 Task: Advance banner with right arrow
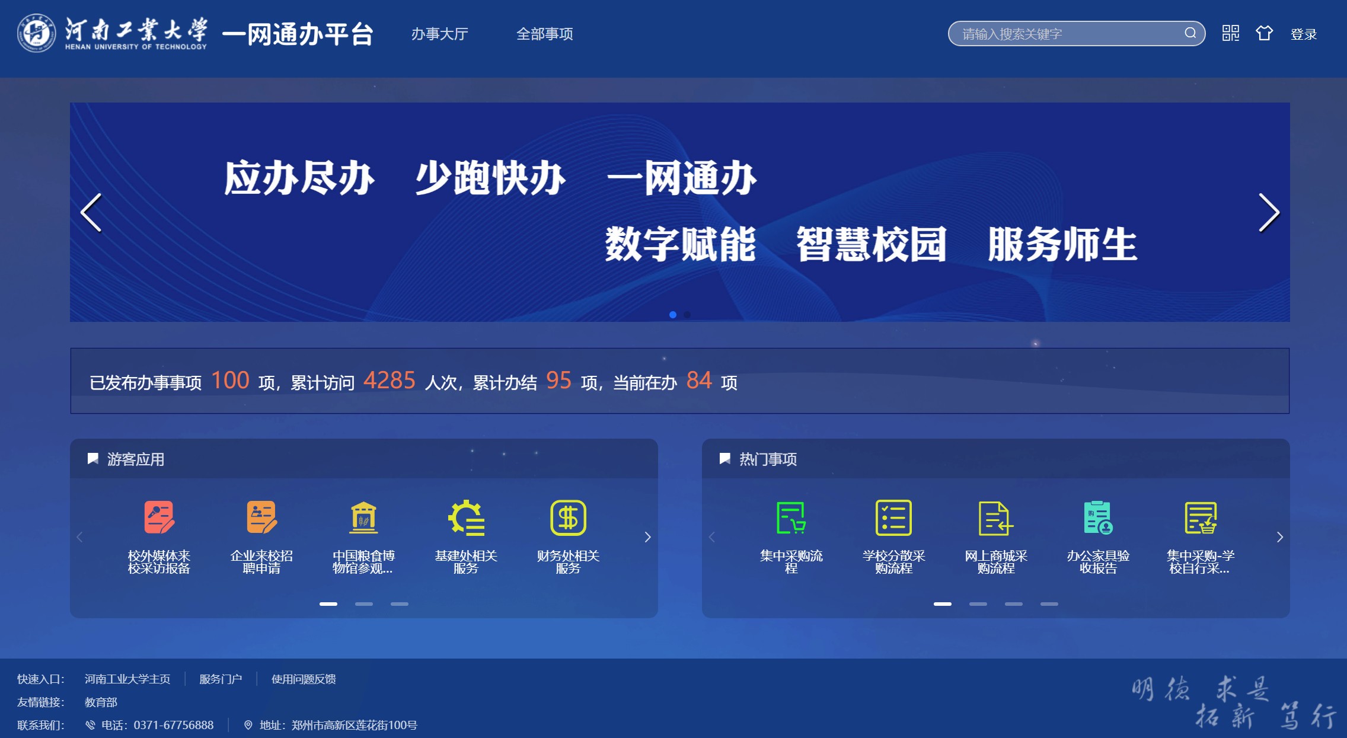coord(1269,212)
